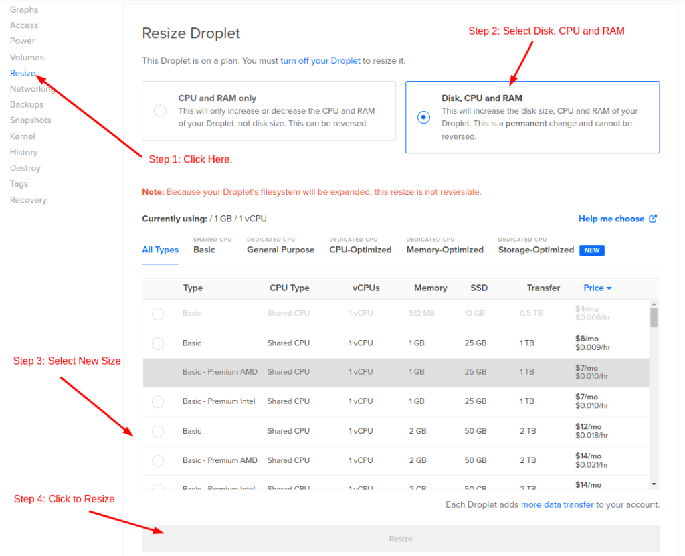Open the 'more data transfer' link

(557, 505)
